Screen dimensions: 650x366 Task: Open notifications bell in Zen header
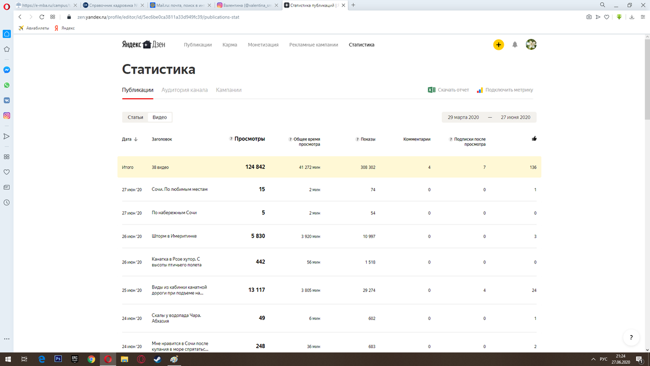(515, 45)
